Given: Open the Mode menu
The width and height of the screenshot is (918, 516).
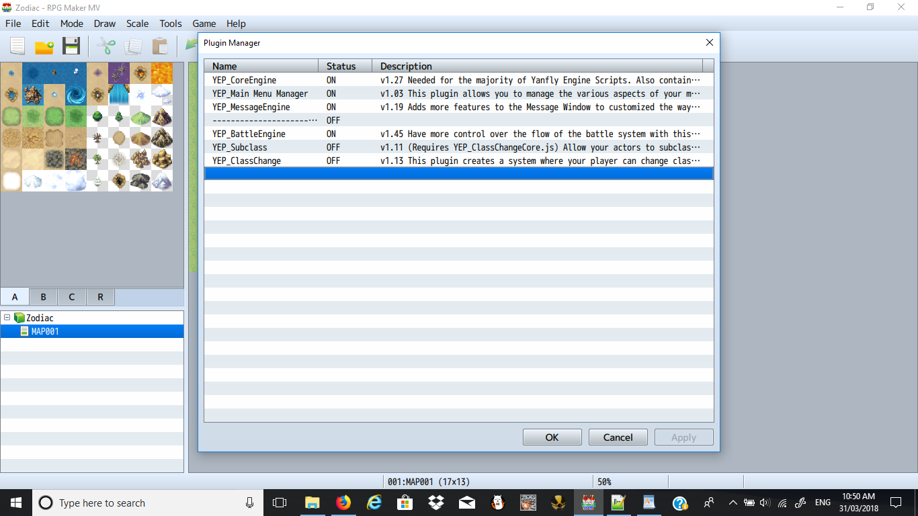Looking at the screenshot, I should pos(72,24).
